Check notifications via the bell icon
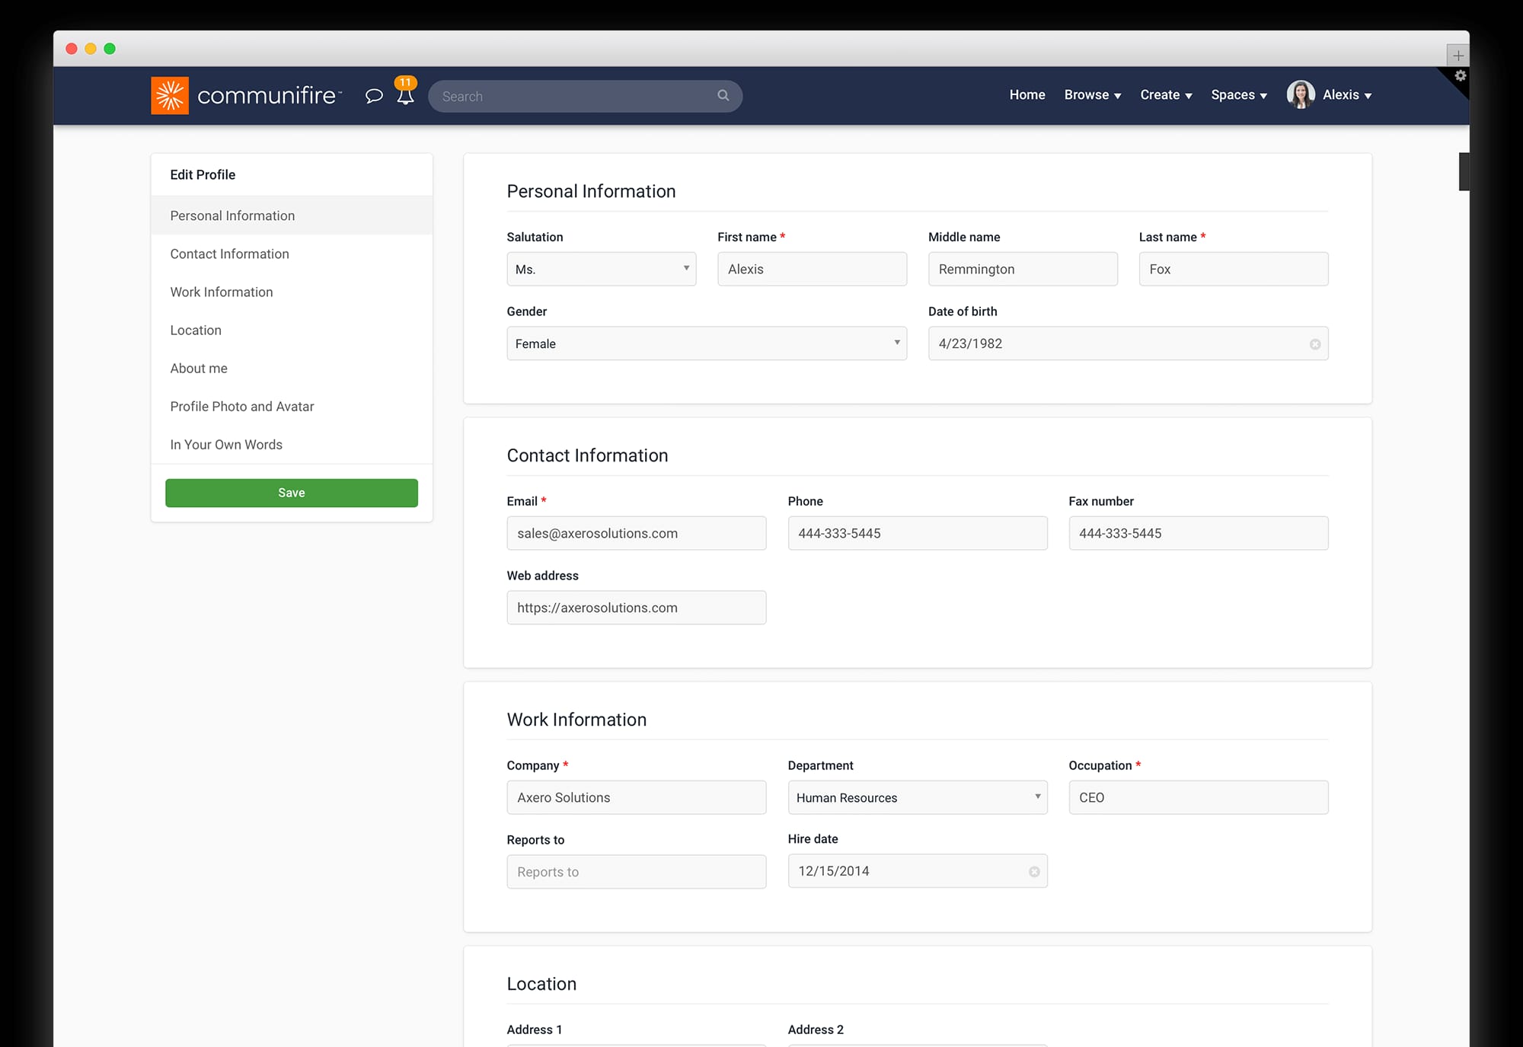The width and height of the screenshot is (1523, 1047). pos(404,97)
